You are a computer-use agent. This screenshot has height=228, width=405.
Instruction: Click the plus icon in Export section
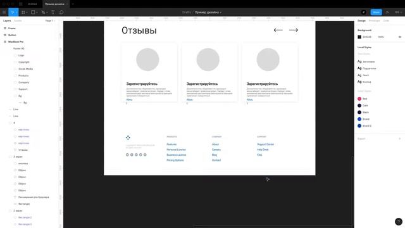[399, 139]
